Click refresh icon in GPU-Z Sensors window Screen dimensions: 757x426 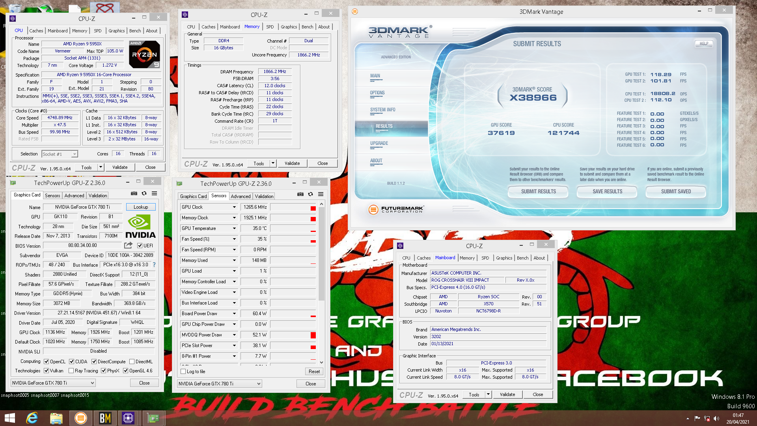[x=311, y=194]
